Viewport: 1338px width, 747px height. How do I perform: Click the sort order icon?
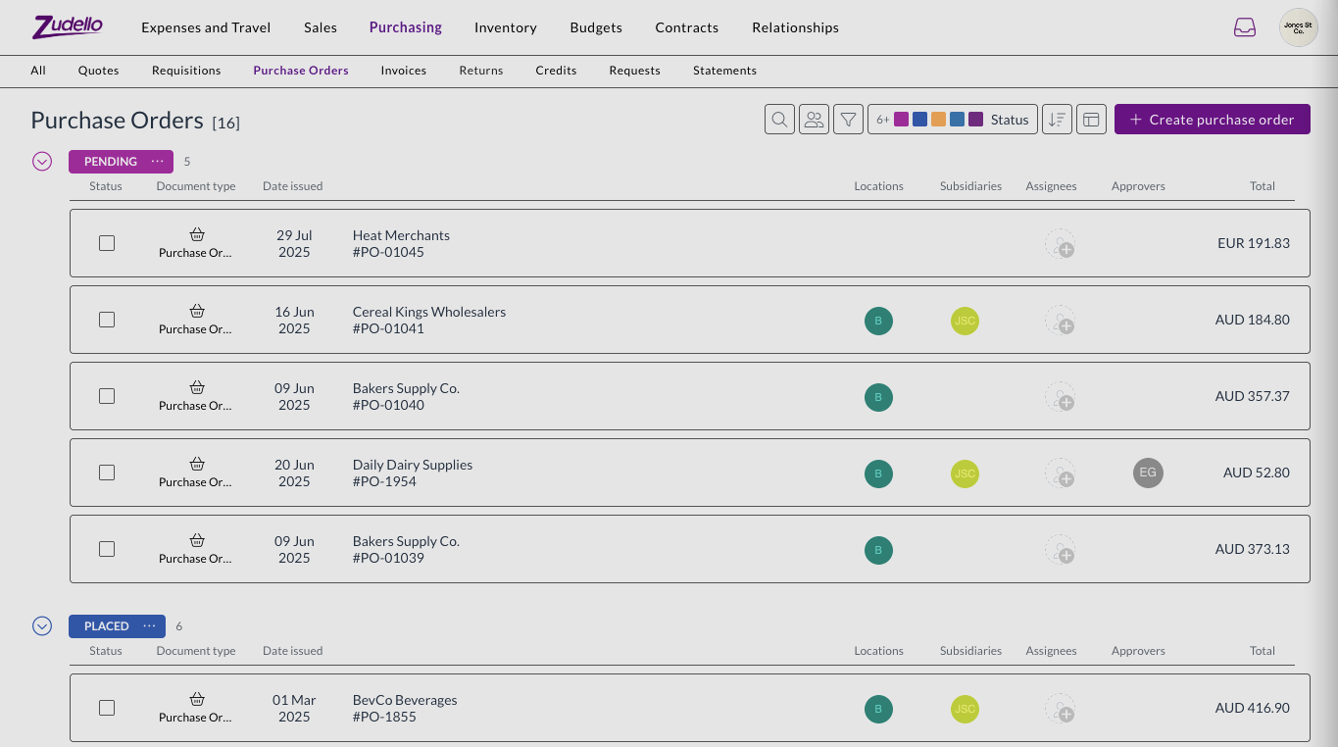pyautogui.click(x=1057, y=120)
